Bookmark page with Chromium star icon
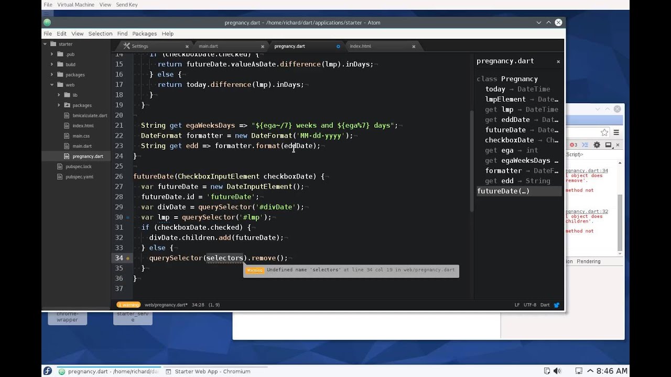Viewport: 671px width, 377px height. click(604, 132)
